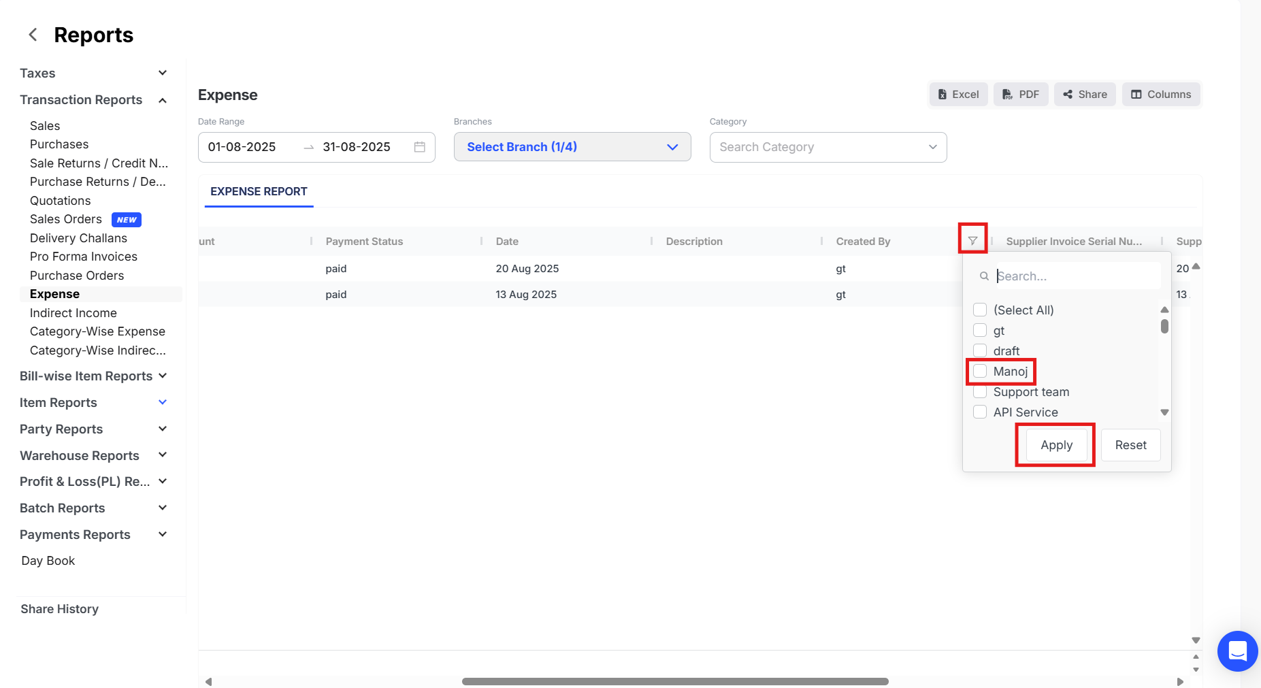Screen dimensions: 1261x688
Task: Reset the Created By filter
Action: click(1130, 445)
